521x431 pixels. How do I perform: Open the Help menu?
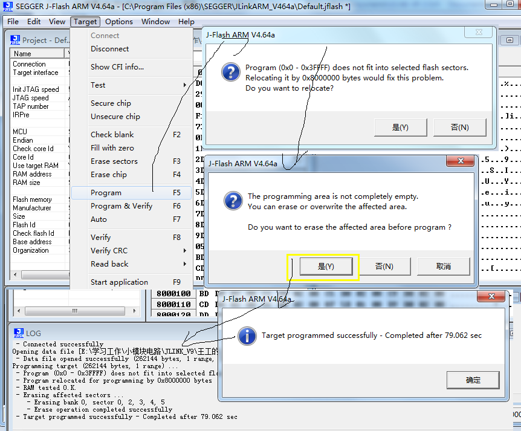tap(186, 22)
